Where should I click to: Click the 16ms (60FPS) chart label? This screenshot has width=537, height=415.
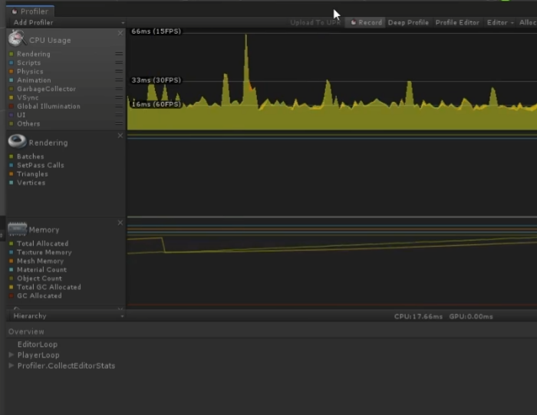[x=156, y=104]
